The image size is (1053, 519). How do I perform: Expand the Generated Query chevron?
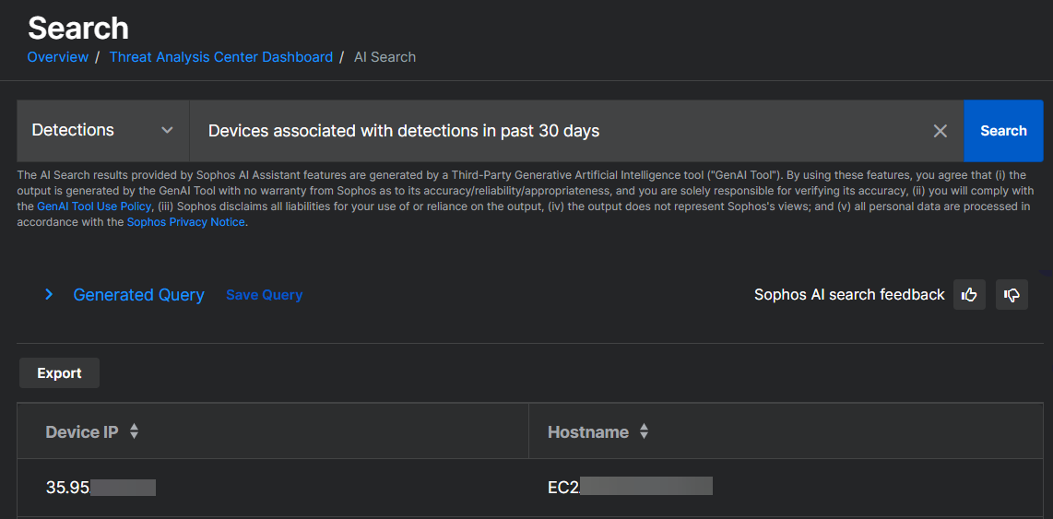(50, 295)
